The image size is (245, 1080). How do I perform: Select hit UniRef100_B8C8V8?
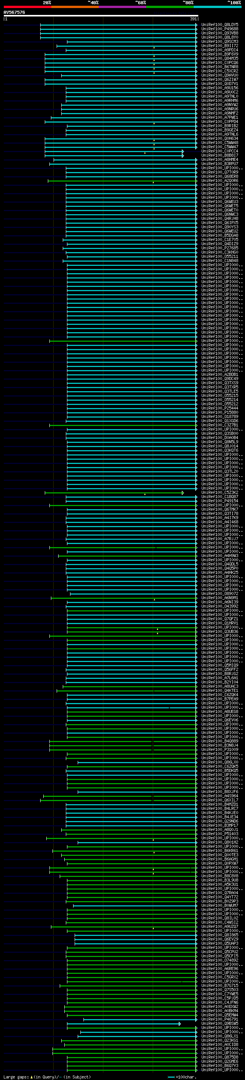click(x=220, y=876)
